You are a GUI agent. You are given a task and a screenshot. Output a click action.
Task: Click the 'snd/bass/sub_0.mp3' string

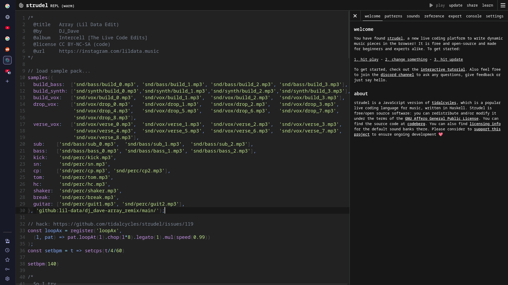pos(88,144)
